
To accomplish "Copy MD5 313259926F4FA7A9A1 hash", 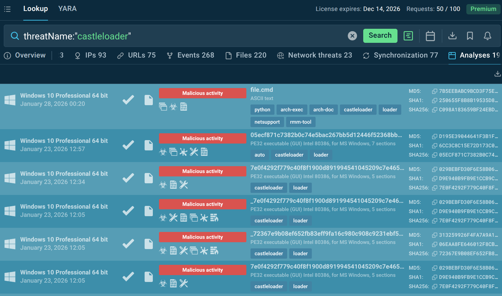I will pyautogui.click(x=434, y=235).
